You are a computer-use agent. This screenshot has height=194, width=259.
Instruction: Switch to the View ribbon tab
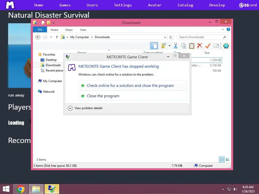[x=83, y=30]
